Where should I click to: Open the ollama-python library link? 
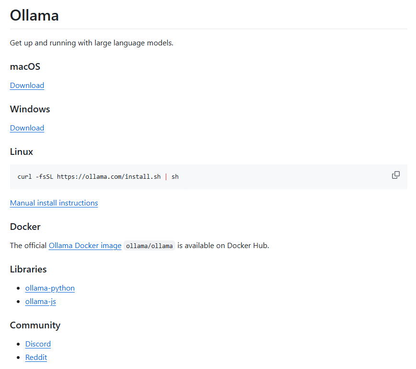pos(50,288)
